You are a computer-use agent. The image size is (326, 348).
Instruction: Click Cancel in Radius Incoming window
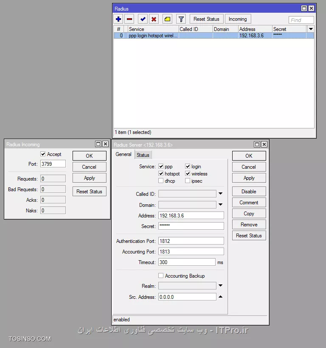[x=89, y=167]
